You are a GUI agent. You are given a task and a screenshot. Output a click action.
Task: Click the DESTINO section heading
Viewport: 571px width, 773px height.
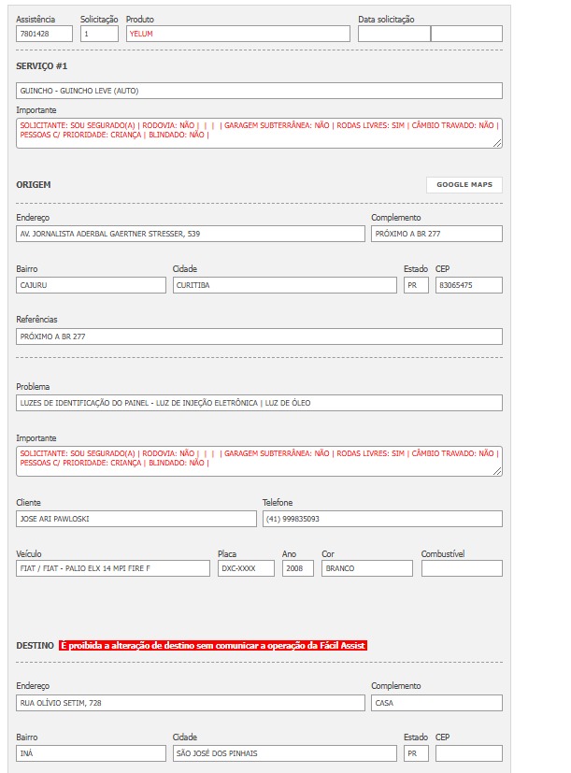(35, 645)
